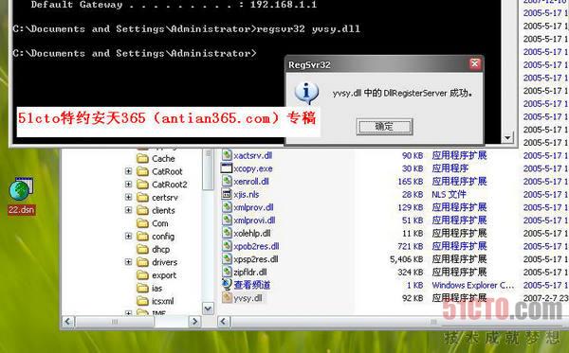Expand the CatRoot folder tree node

[x=128, y=171]
